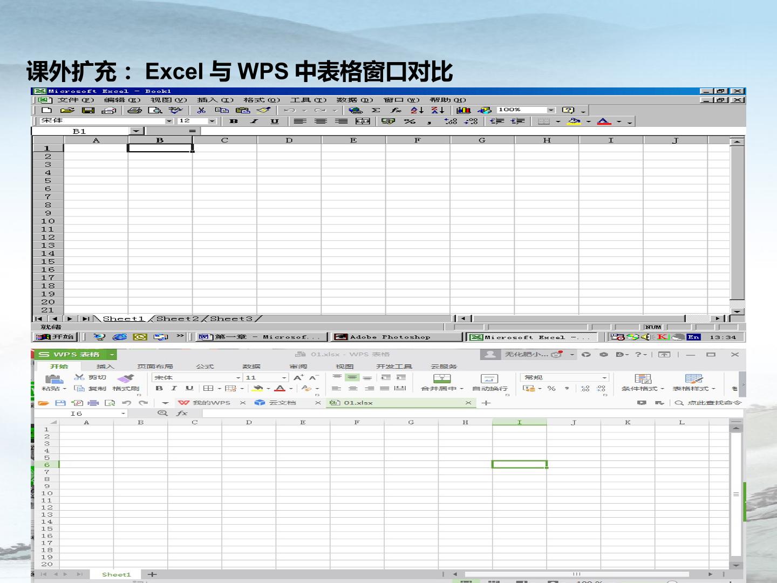Screen dimensions: 777x583
Task: Open WPS number format 常规 dropdown
Action: 604,378
